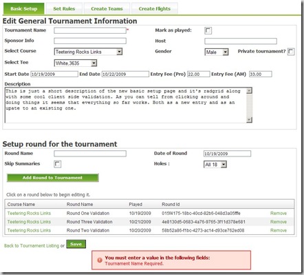
Task: Click the round id starting with 4e8130d5
Action: (x=204, y=222)
